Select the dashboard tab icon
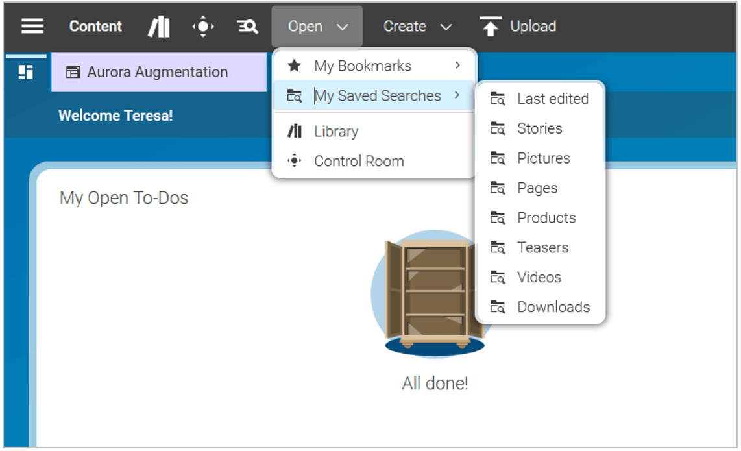The height and width of the screenshot is (451, 741). tap(26, 72)
